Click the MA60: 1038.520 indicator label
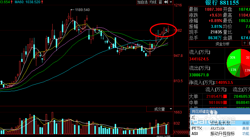Viewport: 250px width, 137px height. tap(27, 2)
